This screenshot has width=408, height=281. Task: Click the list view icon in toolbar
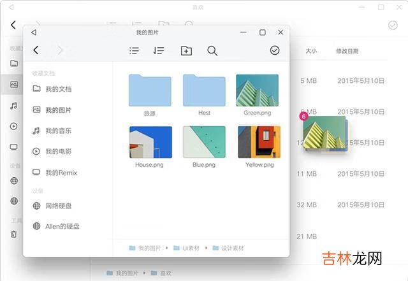point(134,50)
